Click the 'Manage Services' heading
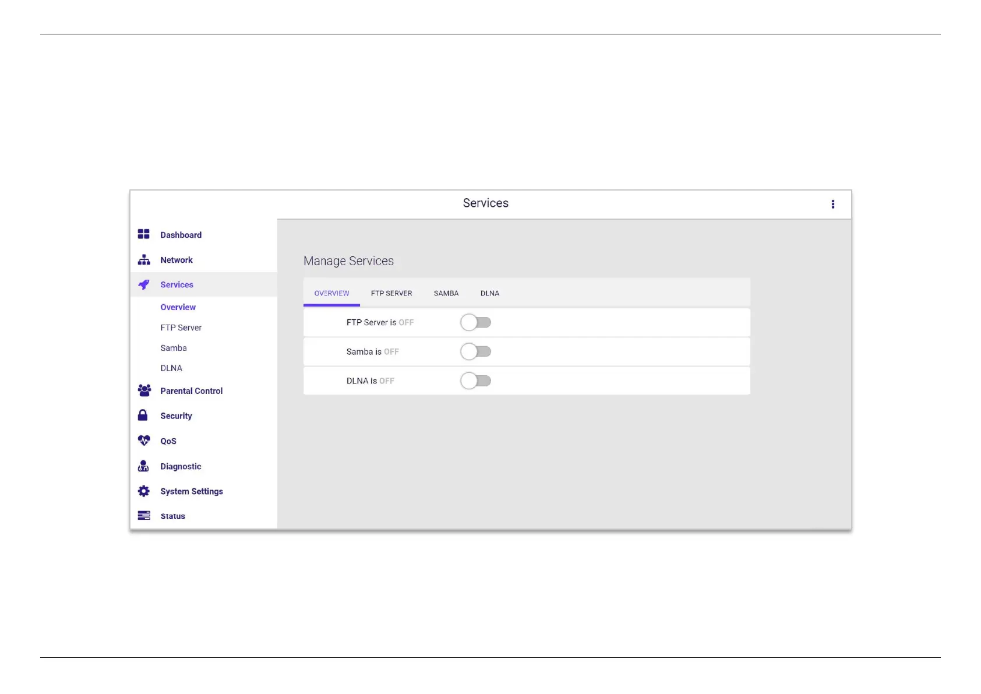Image resolution: width=981 pixels, height=694 pixels. pyautogui.click(x=348, y=261)
